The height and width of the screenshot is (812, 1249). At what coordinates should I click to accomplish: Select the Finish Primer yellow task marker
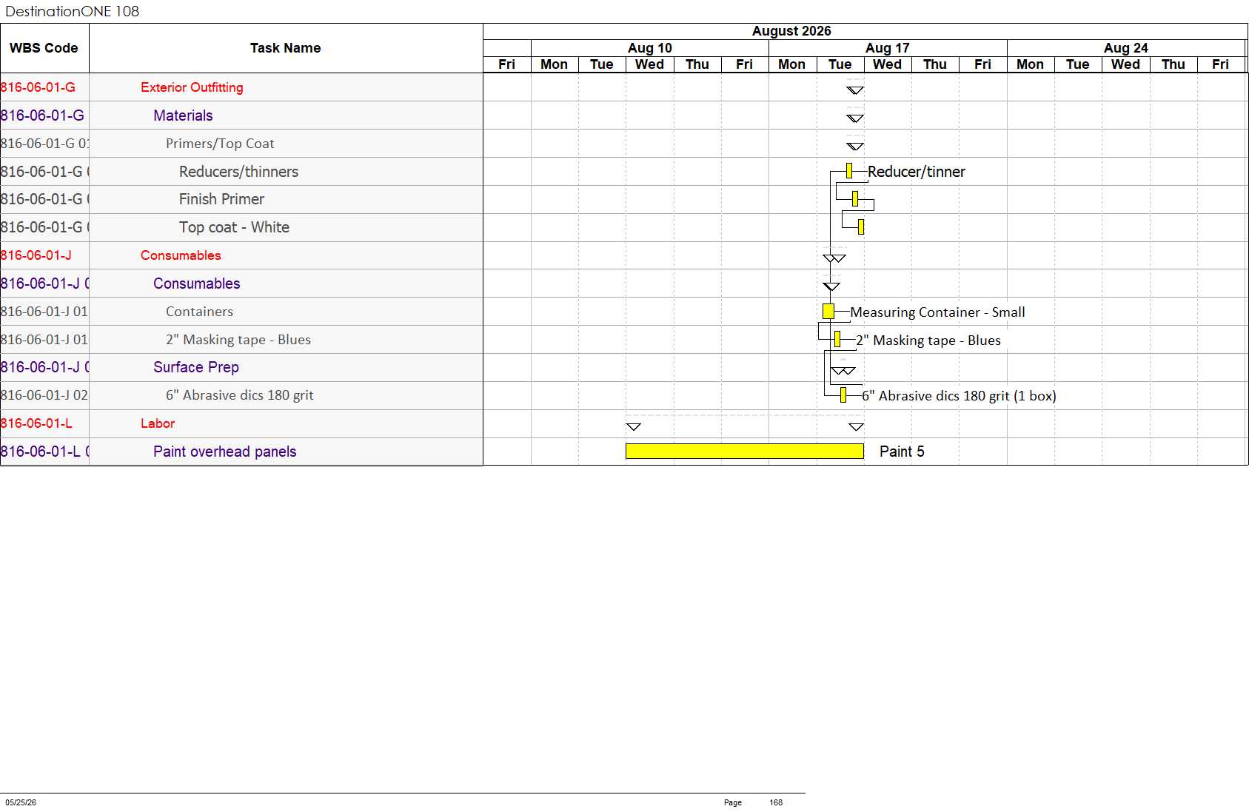855,198
